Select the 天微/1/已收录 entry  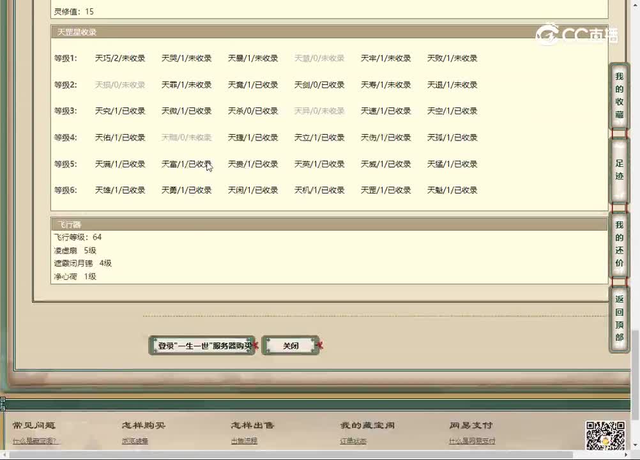coord(187,111)
